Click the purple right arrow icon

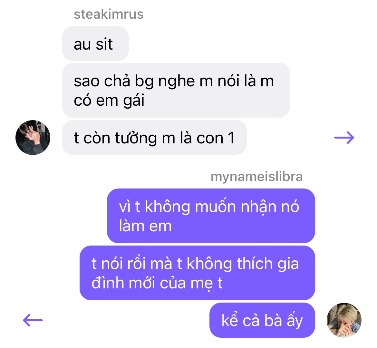point(344,138)
